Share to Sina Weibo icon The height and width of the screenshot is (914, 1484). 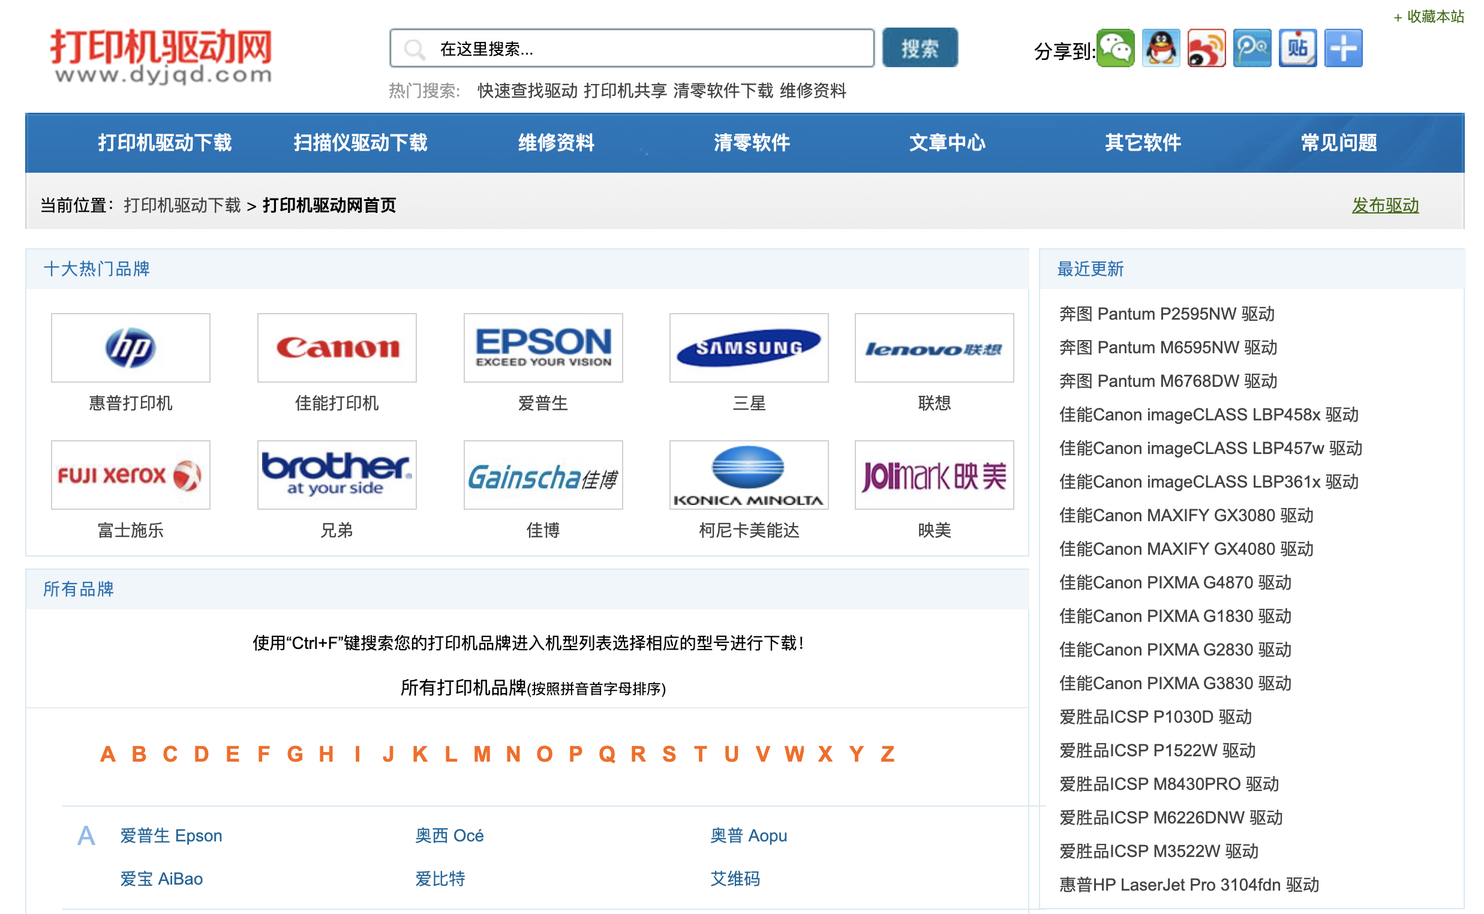pos(1206,49)
